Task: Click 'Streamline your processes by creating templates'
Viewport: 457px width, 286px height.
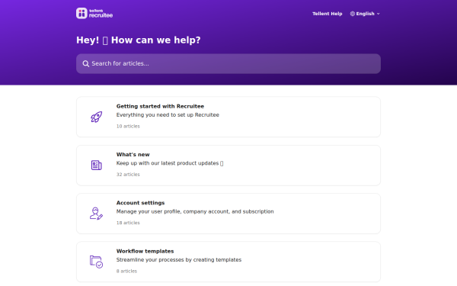Action: [x=179, y=260]
